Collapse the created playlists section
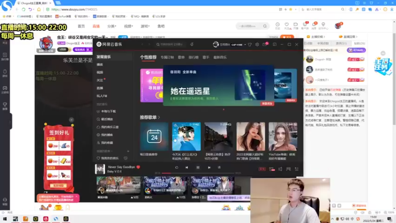This screenshot has height=223, width=396. [x=112, y=151]
